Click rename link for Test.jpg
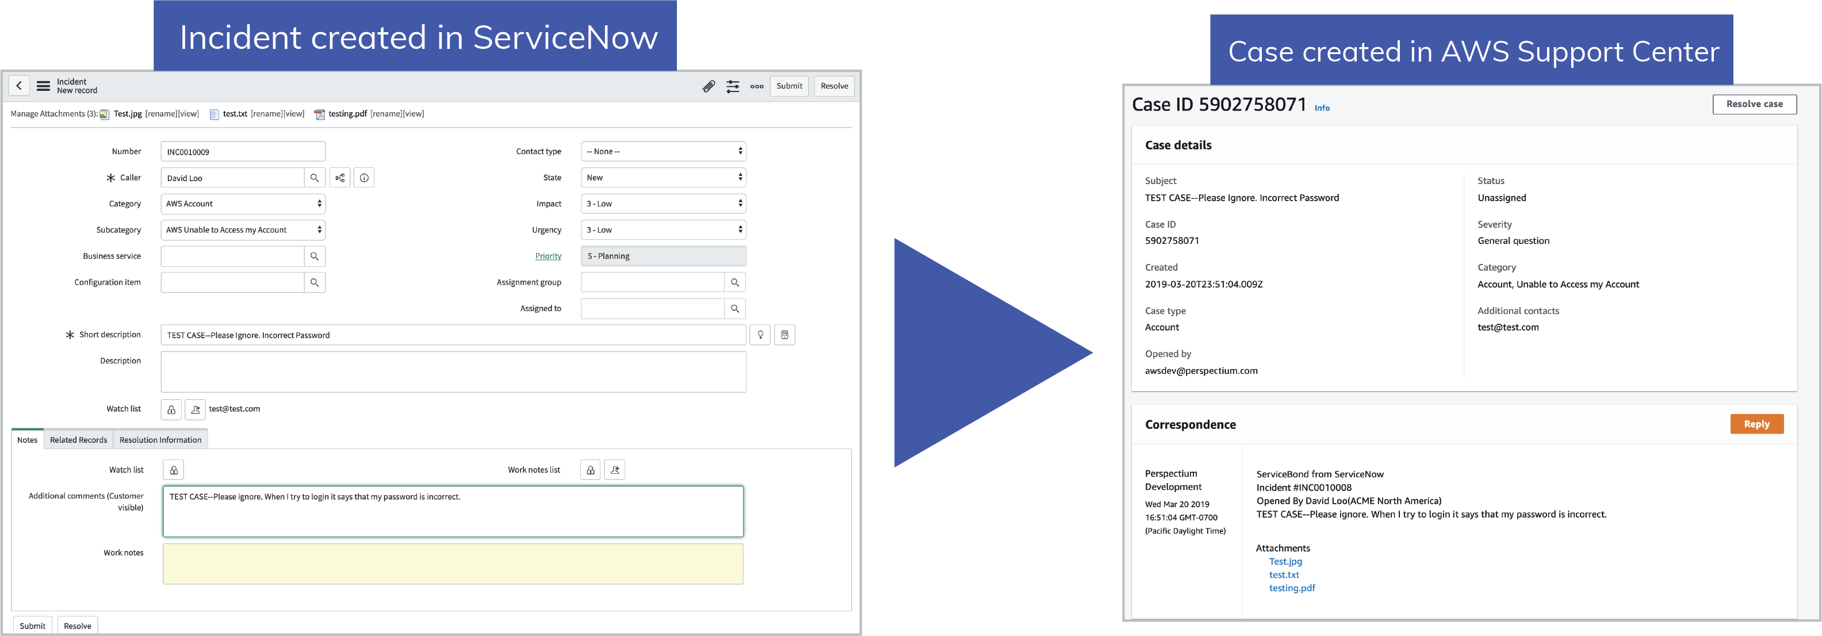 pos(160,114)
